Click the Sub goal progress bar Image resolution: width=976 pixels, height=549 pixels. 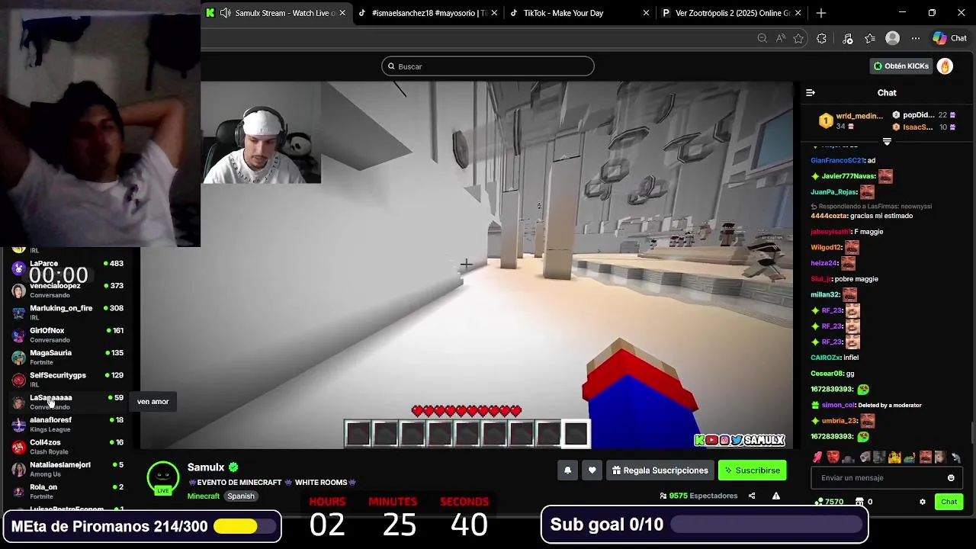[766, 525]
